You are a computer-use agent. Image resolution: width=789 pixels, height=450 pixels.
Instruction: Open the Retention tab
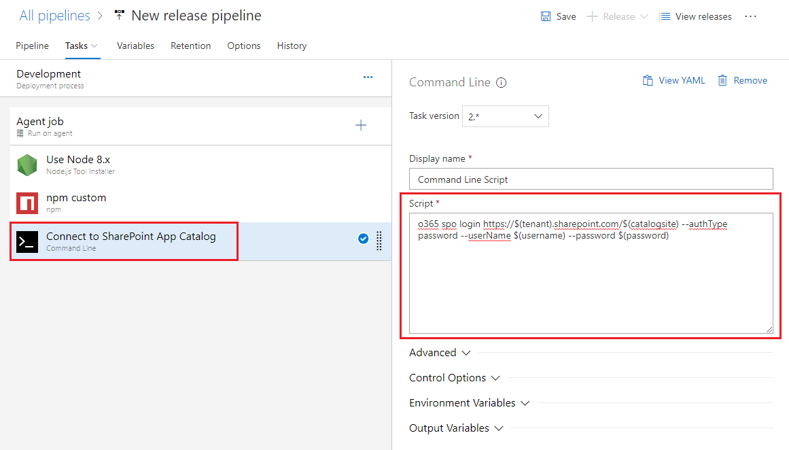[190, 46]
